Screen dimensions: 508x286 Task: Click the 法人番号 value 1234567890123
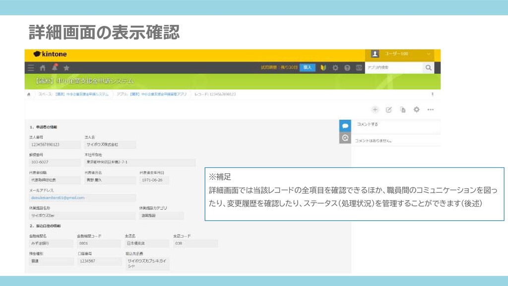tap(55, 144)
